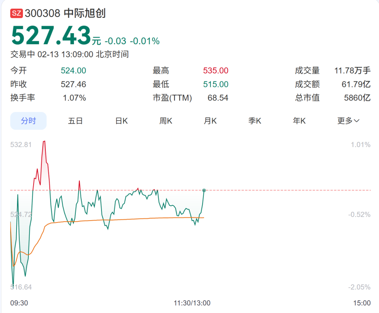Click the stock code 300308
379x313 pixels.
(43, 13)
